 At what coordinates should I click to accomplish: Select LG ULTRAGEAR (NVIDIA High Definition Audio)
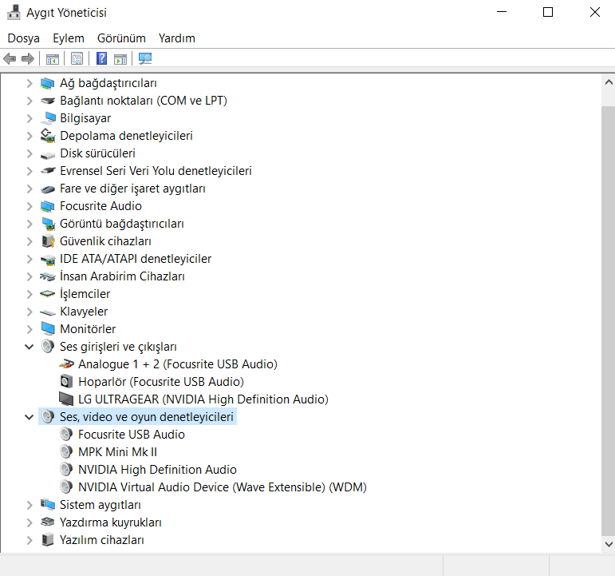pos(203,399)
